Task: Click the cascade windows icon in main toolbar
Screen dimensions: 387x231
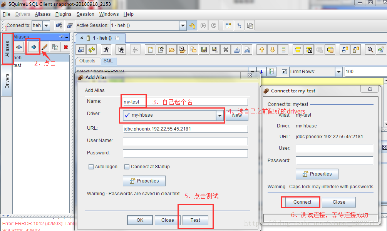Action: click(250, 25)
